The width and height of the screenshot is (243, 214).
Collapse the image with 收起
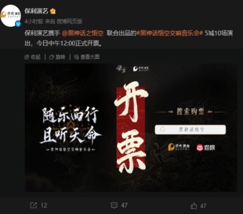[33, 57]
